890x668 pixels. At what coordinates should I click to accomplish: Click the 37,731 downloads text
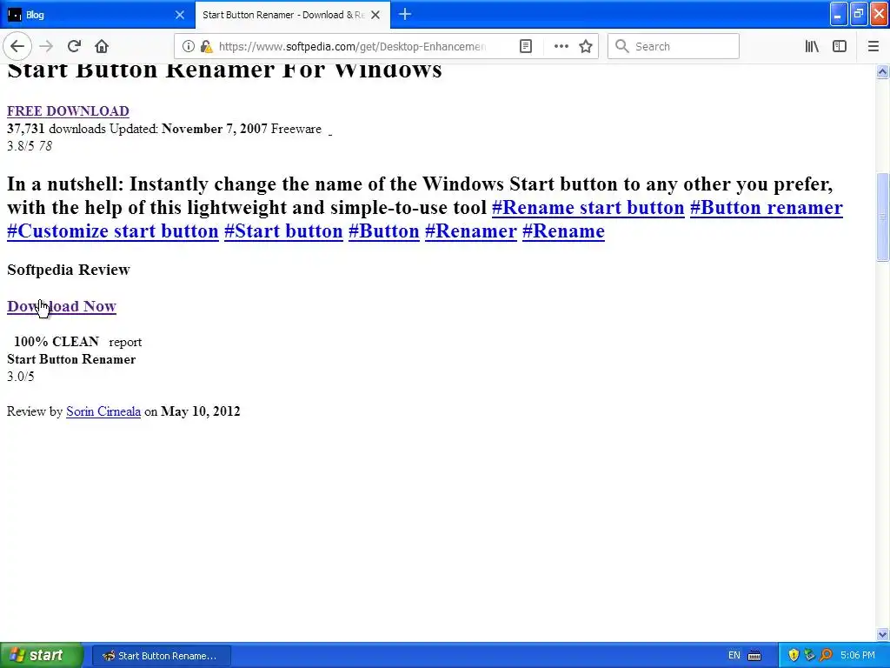(56, 129)
